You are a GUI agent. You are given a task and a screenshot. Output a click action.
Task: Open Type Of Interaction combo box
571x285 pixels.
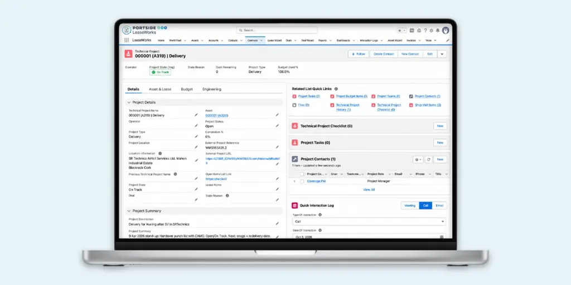pos(369,222)
